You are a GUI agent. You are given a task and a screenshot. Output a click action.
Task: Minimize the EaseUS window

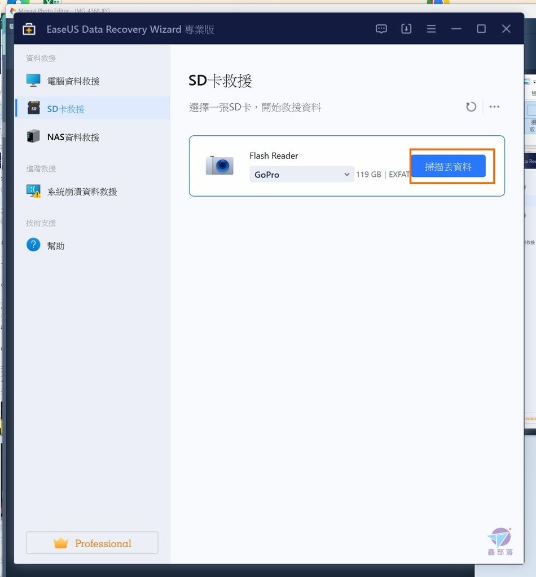coord(456,29)
